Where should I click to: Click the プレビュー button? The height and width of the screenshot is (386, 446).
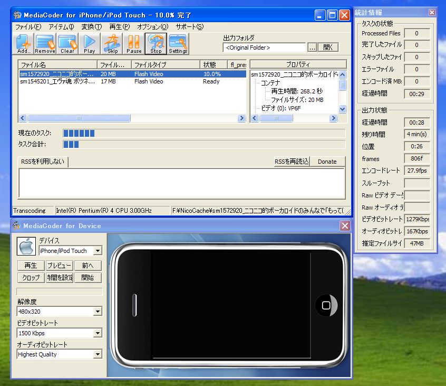tap(59, 266)
